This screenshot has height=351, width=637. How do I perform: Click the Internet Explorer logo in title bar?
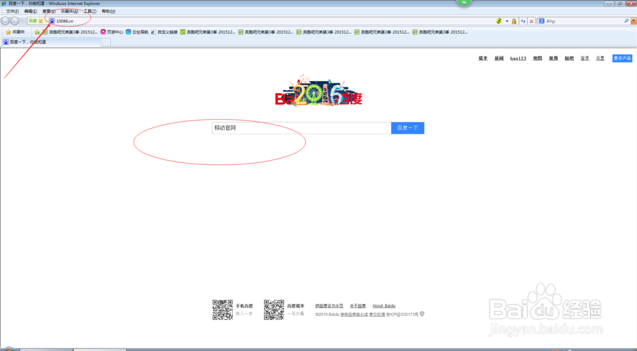point(4,3)
